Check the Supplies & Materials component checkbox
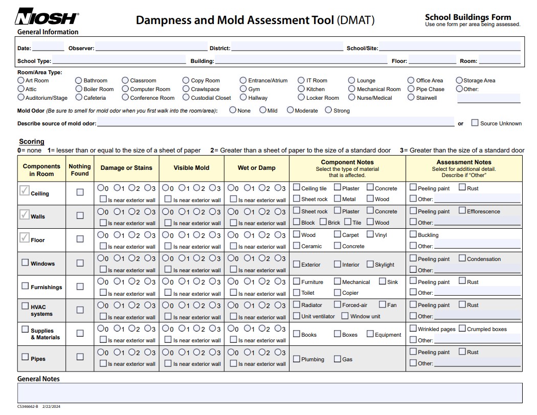 25,330
